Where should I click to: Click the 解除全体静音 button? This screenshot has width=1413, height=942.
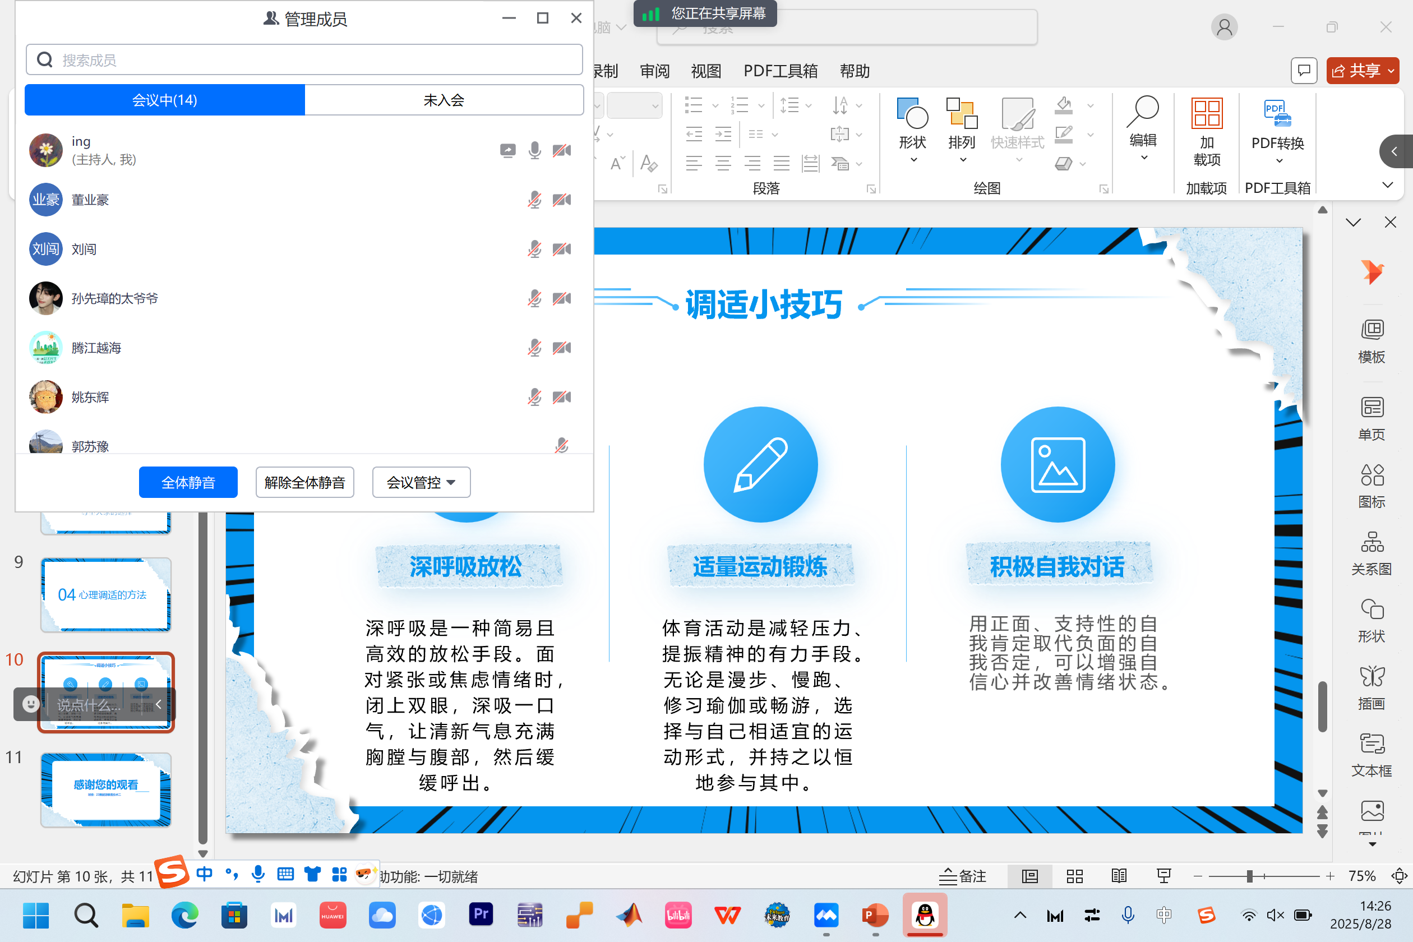pos(304,482)
